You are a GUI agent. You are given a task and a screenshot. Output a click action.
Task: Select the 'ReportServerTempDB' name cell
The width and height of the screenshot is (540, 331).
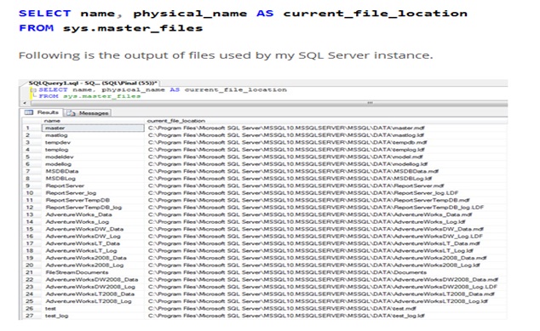[93, 200]
